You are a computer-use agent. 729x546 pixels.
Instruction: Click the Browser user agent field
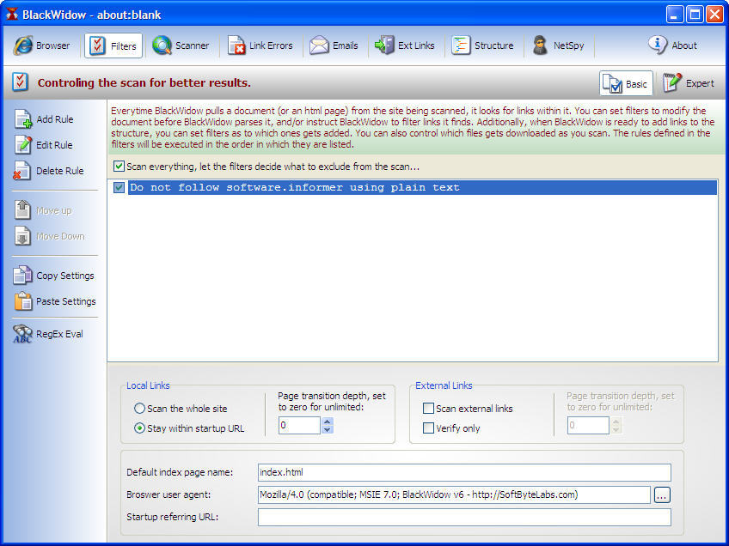[454, 494]
